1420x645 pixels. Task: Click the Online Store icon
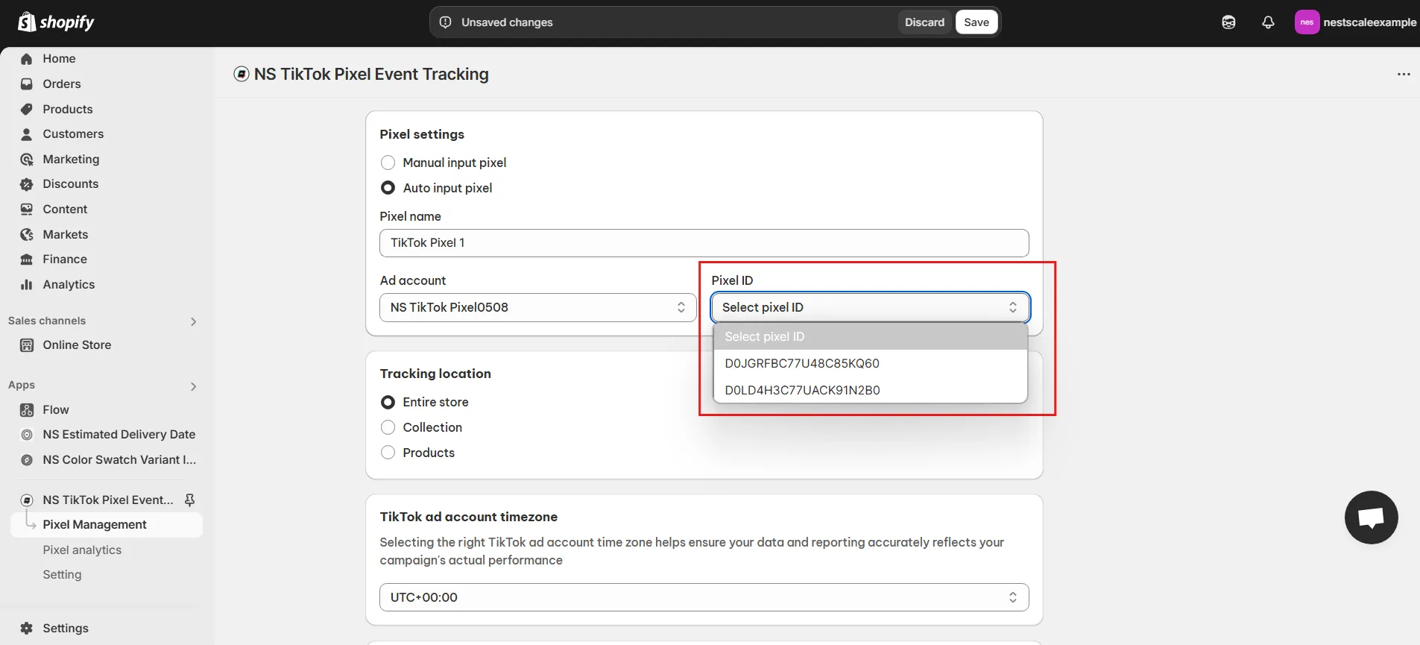[27, 345]
